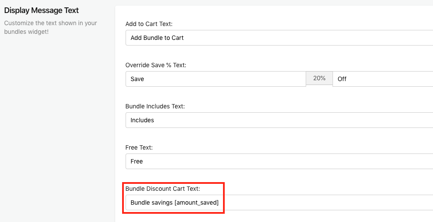
Task: Click the 'Bundle Discount Cart Text:' label
Action: click(x=163, y=189)
